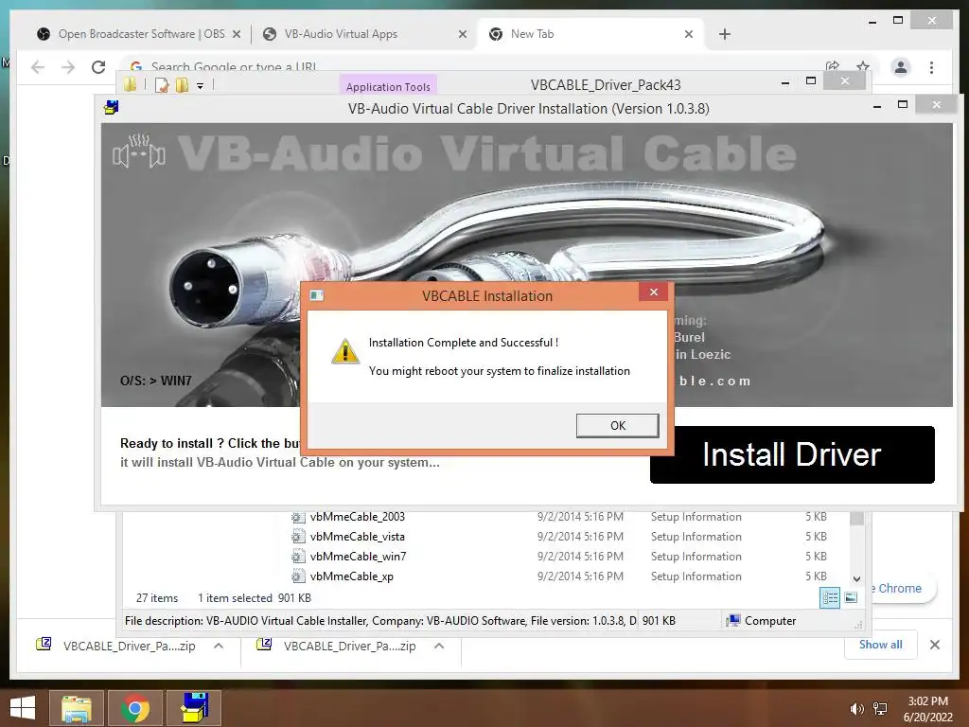Click the Computer entry in the status bar
This screenshot has height=727, width=969.
760,621
